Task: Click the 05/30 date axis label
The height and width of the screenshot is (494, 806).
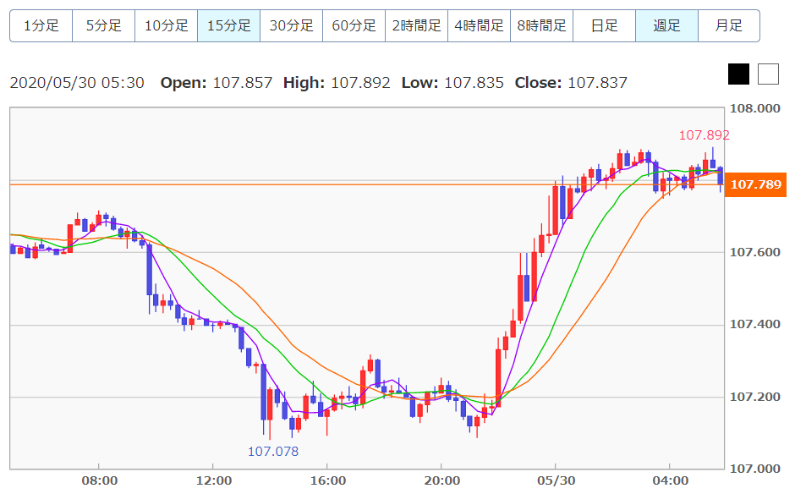Action: click(x=556, y=480)
